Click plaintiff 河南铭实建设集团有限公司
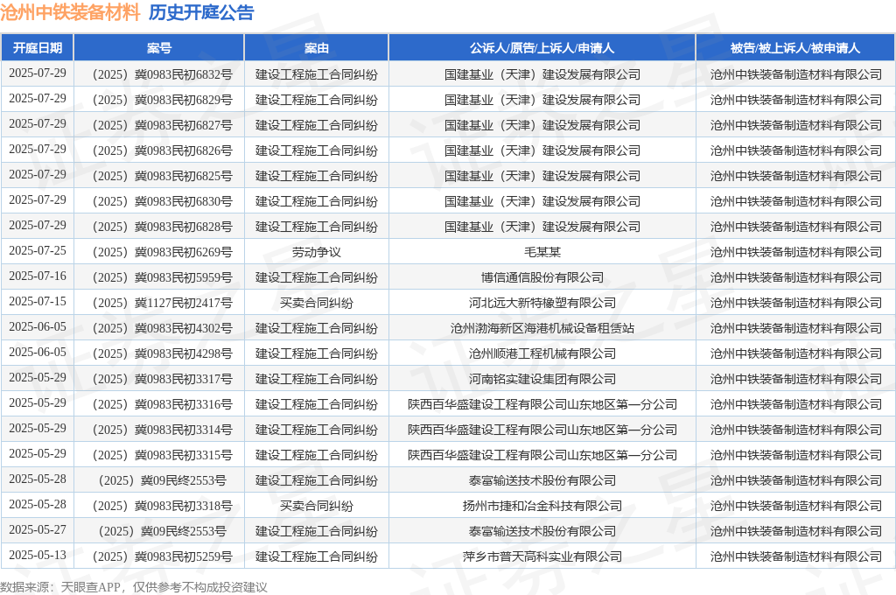This screenshot has width=896, height=595. tap(542, 379)
